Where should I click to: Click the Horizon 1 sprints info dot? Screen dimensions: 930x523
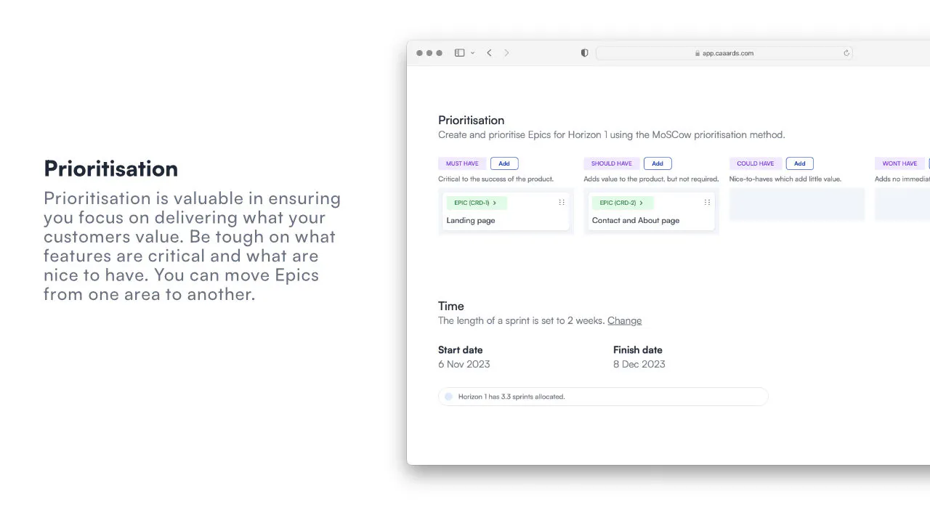point(448,397)
